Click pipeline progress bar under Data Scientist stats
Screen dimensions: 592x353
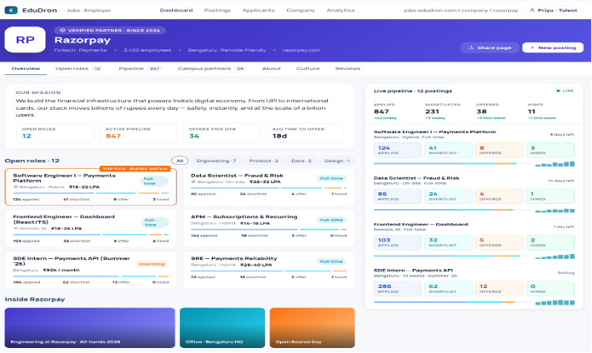(452, 210)
